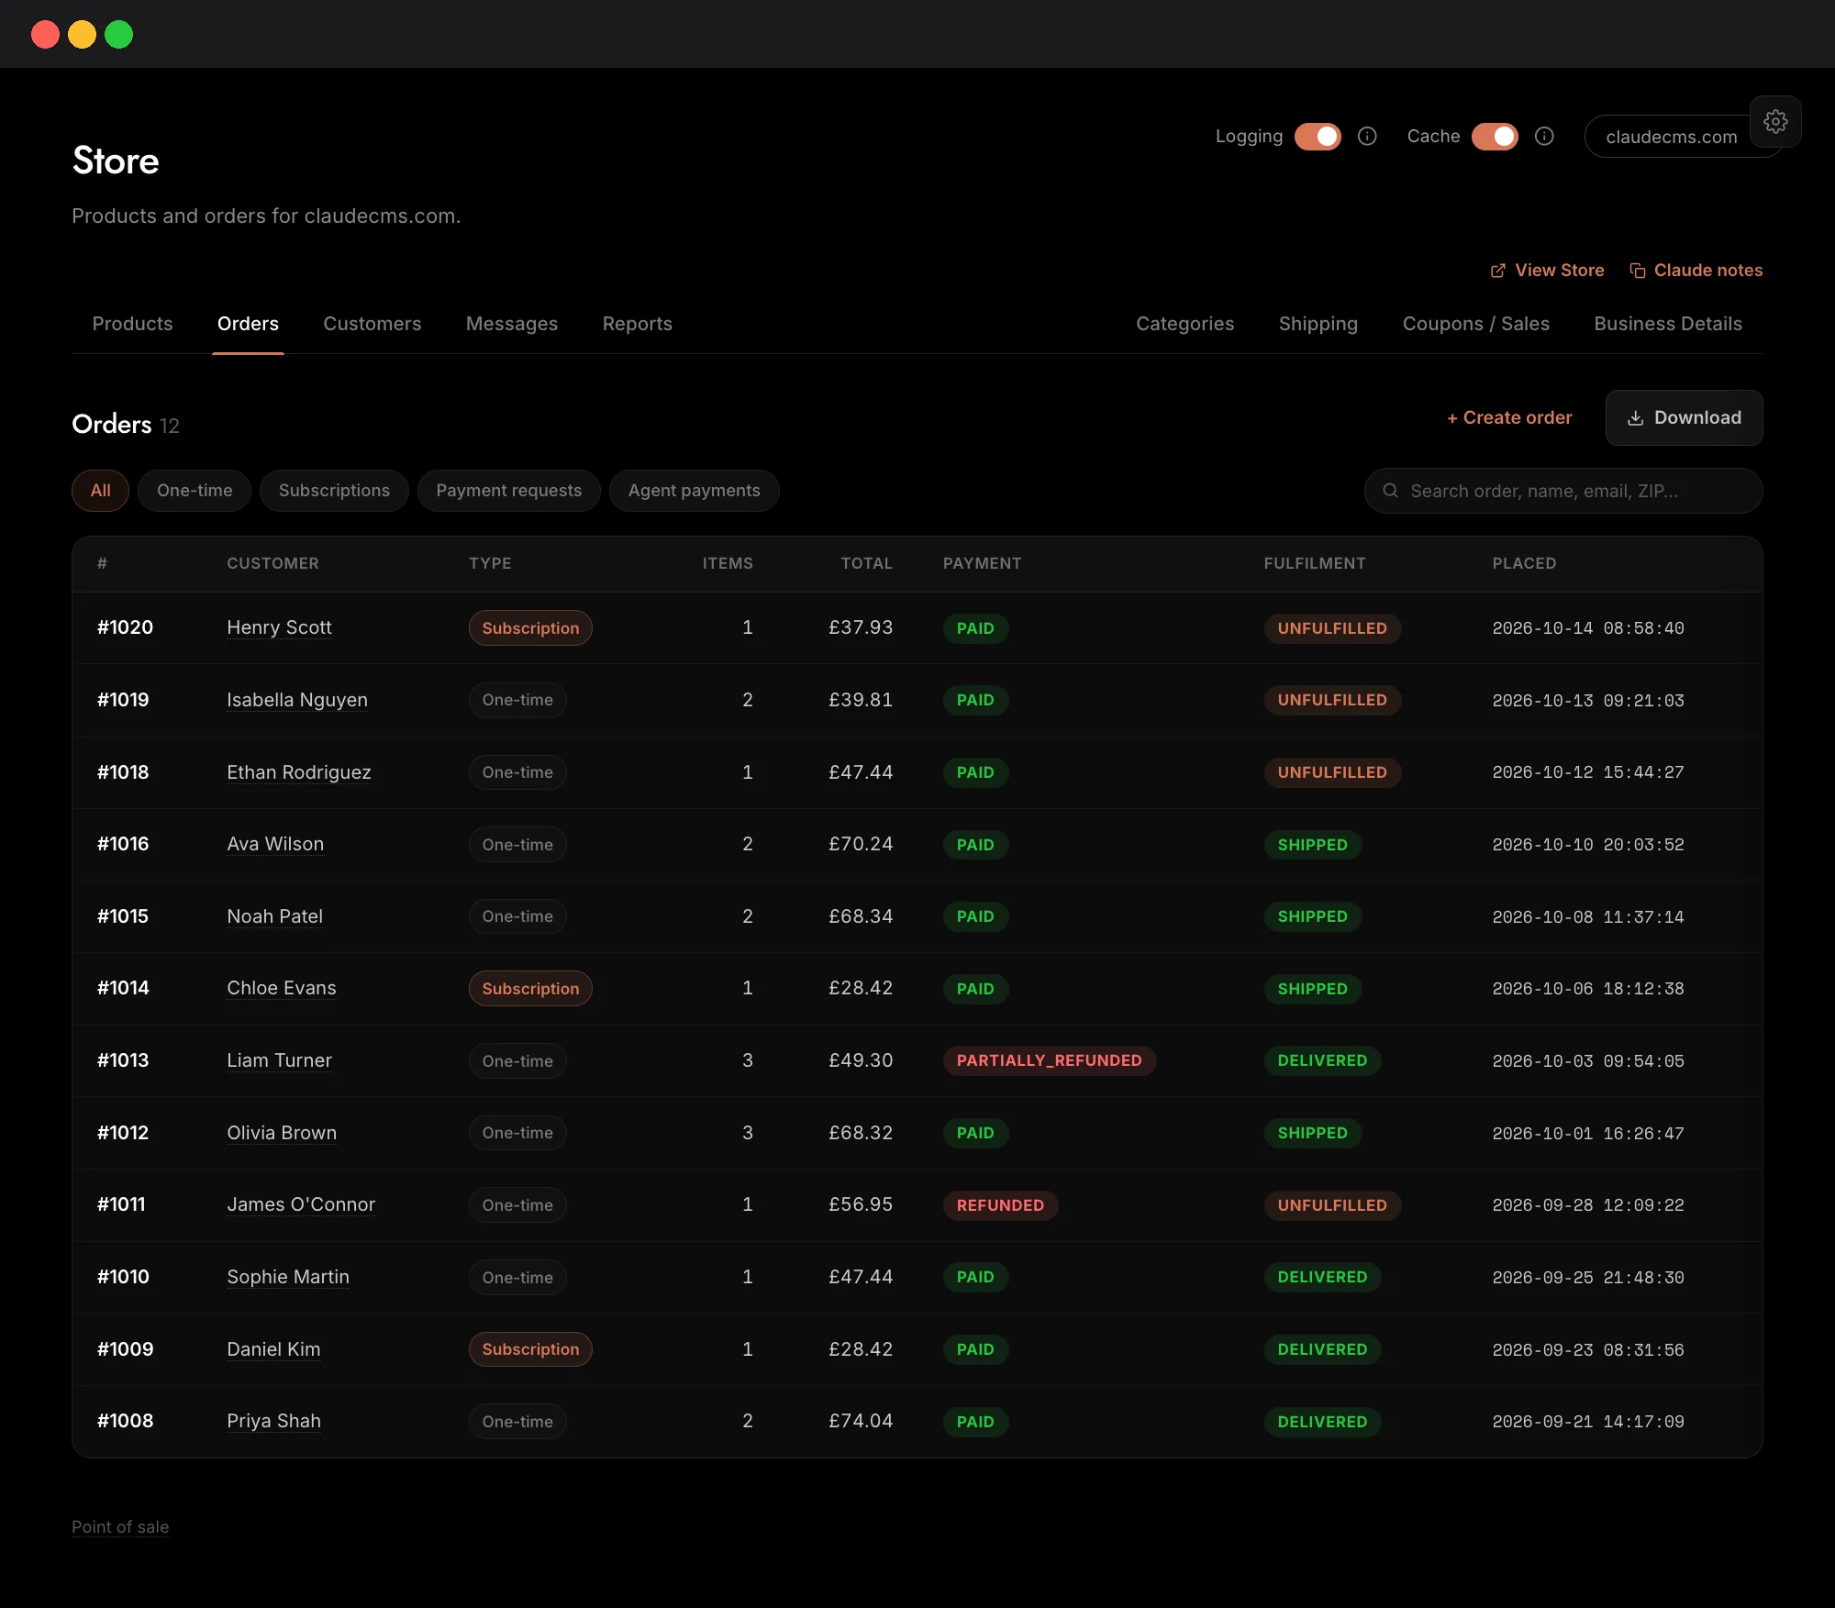Toggle the Cache switch
This screenshot has width=1835, height=1608.
coord(1495,136)
